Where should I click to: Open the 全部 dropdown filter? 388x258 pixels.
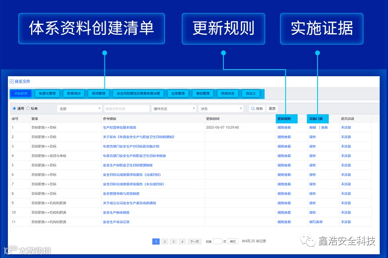click(x=80, y=109)
